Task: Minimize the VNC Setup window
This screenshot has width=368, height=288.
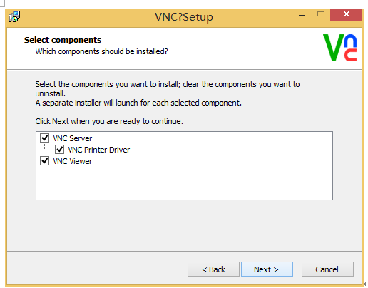Action: pos(302,16)
